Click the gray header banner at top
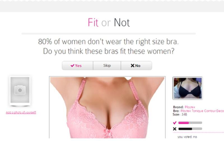This screenshot has width=224, height=141. pyautogui.click(x=112, y=6)
